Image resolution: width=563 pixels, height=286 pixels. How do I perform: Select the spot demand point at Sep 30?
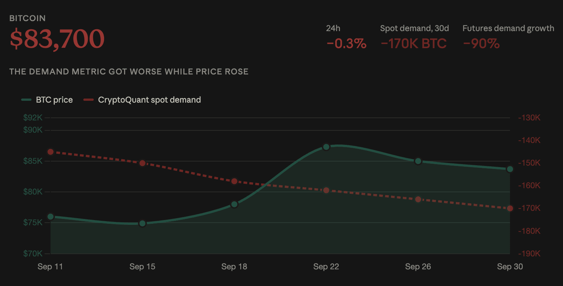pyautogui.click(x=510, y=209)
